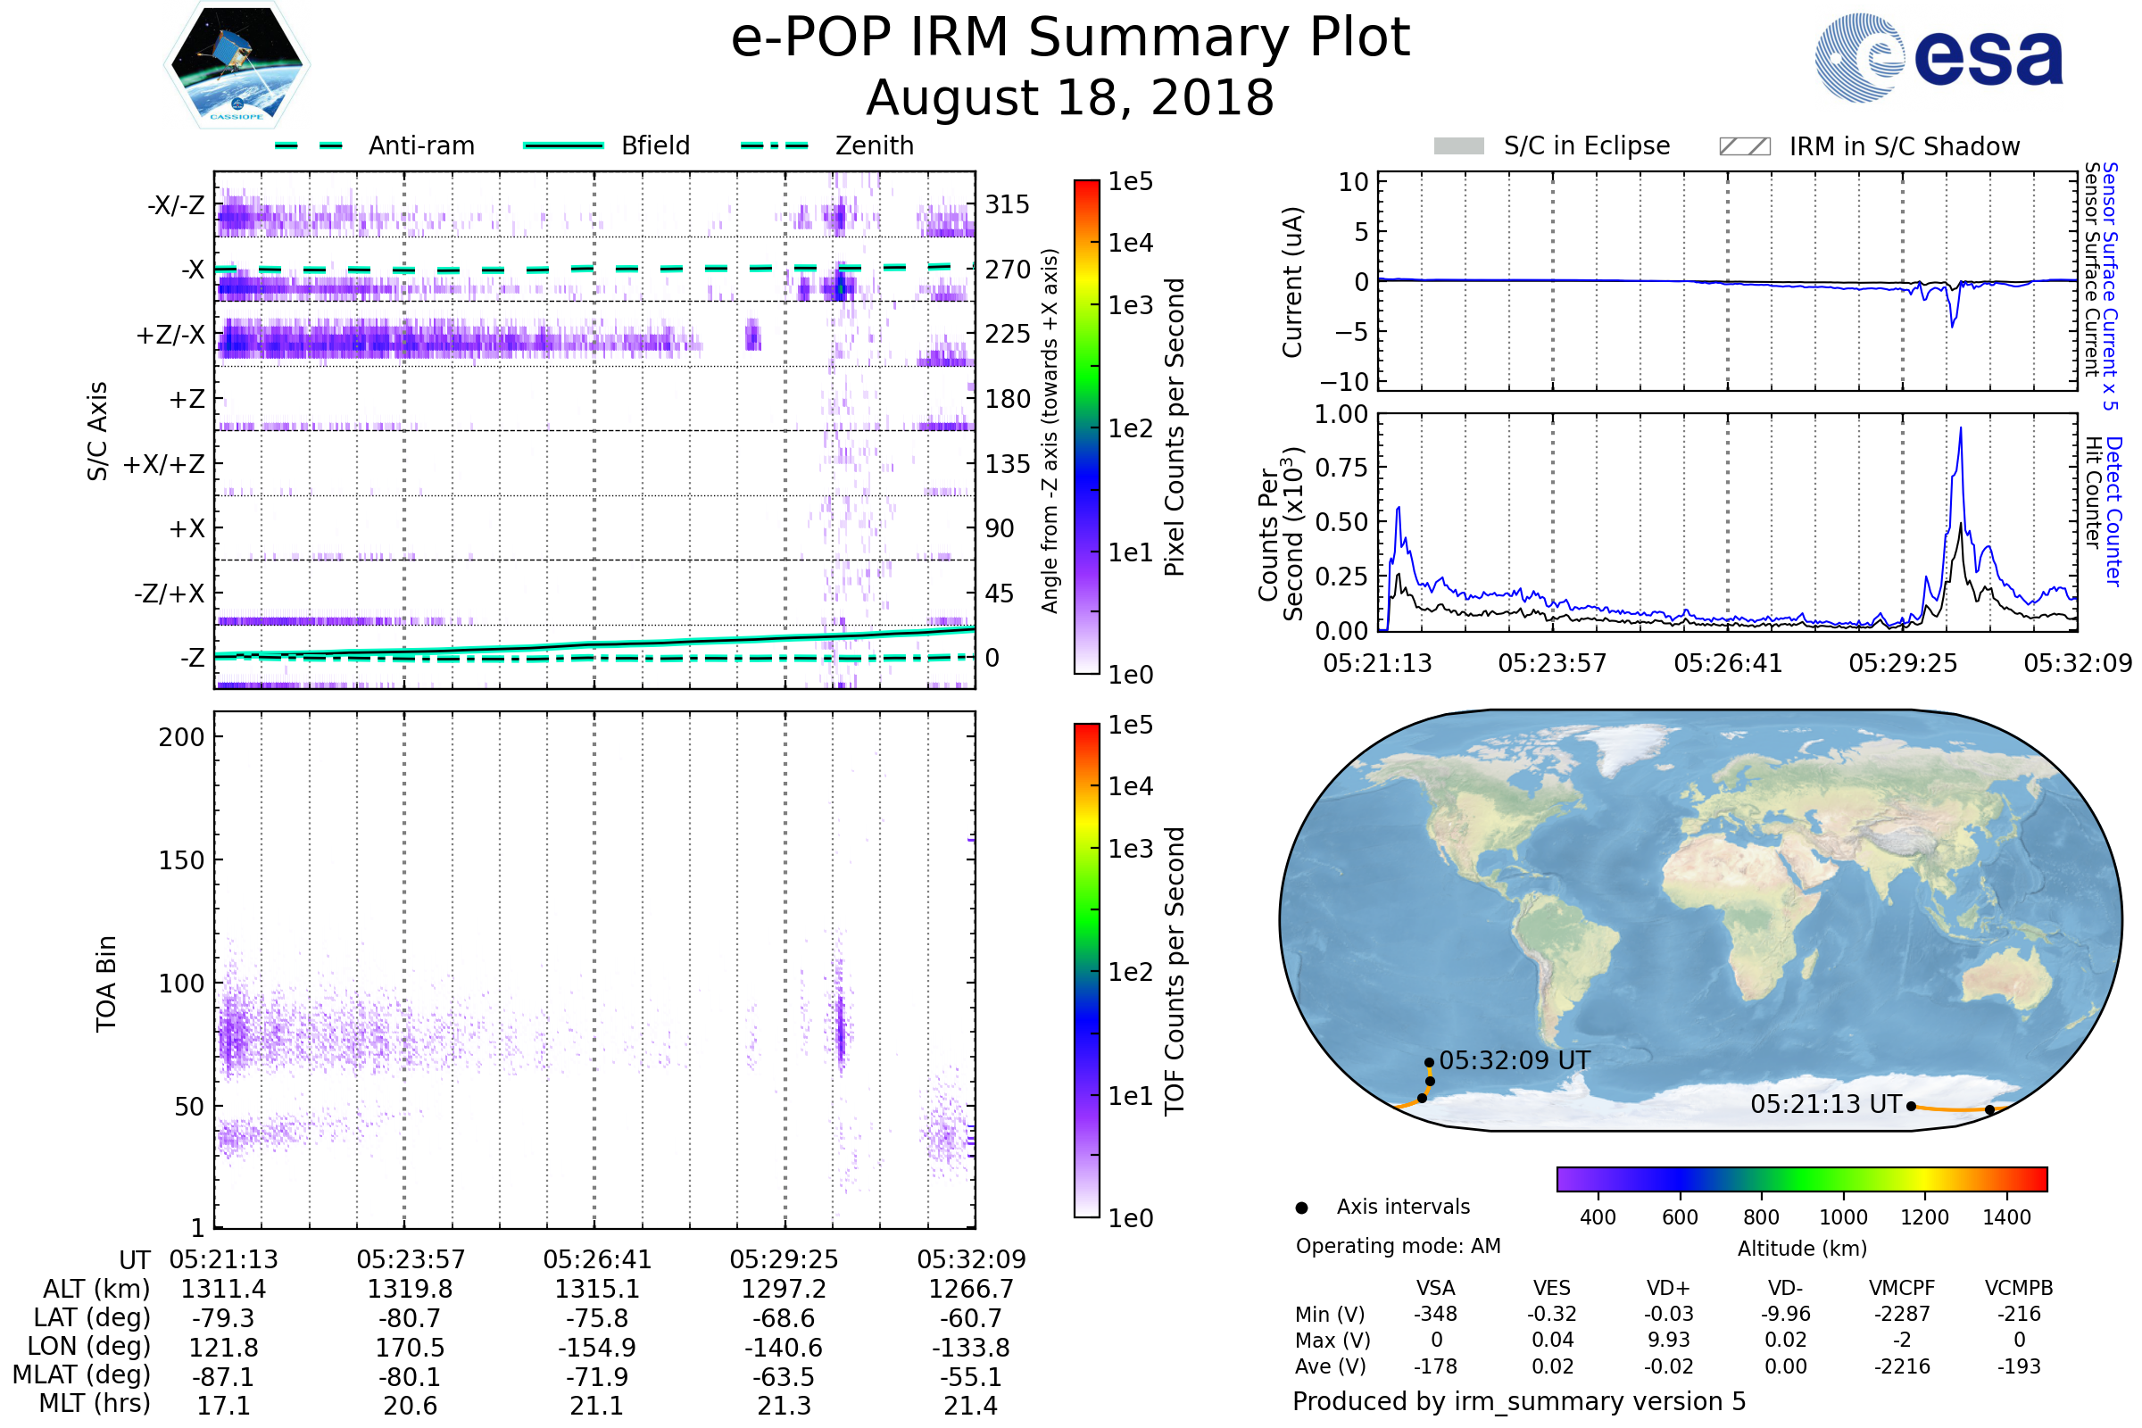Viewport: 2142px width, 1428px height.
Task: Click the IRM in S/C Shadow hatched patch
Action: (1744, 146)
